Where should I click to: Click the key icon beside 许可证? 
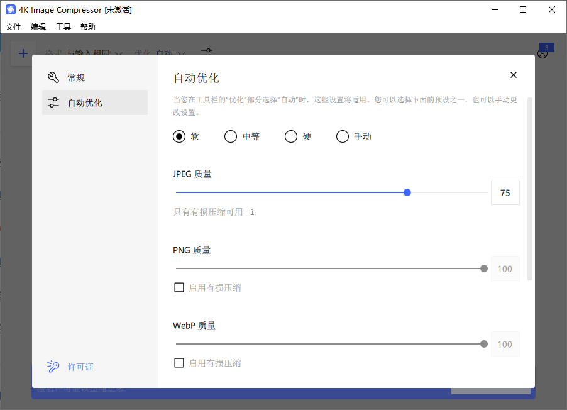(53, 367)
